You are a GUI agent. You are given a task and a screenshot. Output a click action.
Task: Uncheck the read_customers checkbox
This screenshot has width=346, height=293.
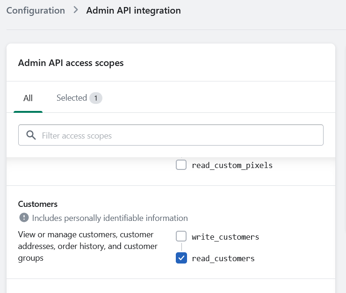[x=181, y=258]
